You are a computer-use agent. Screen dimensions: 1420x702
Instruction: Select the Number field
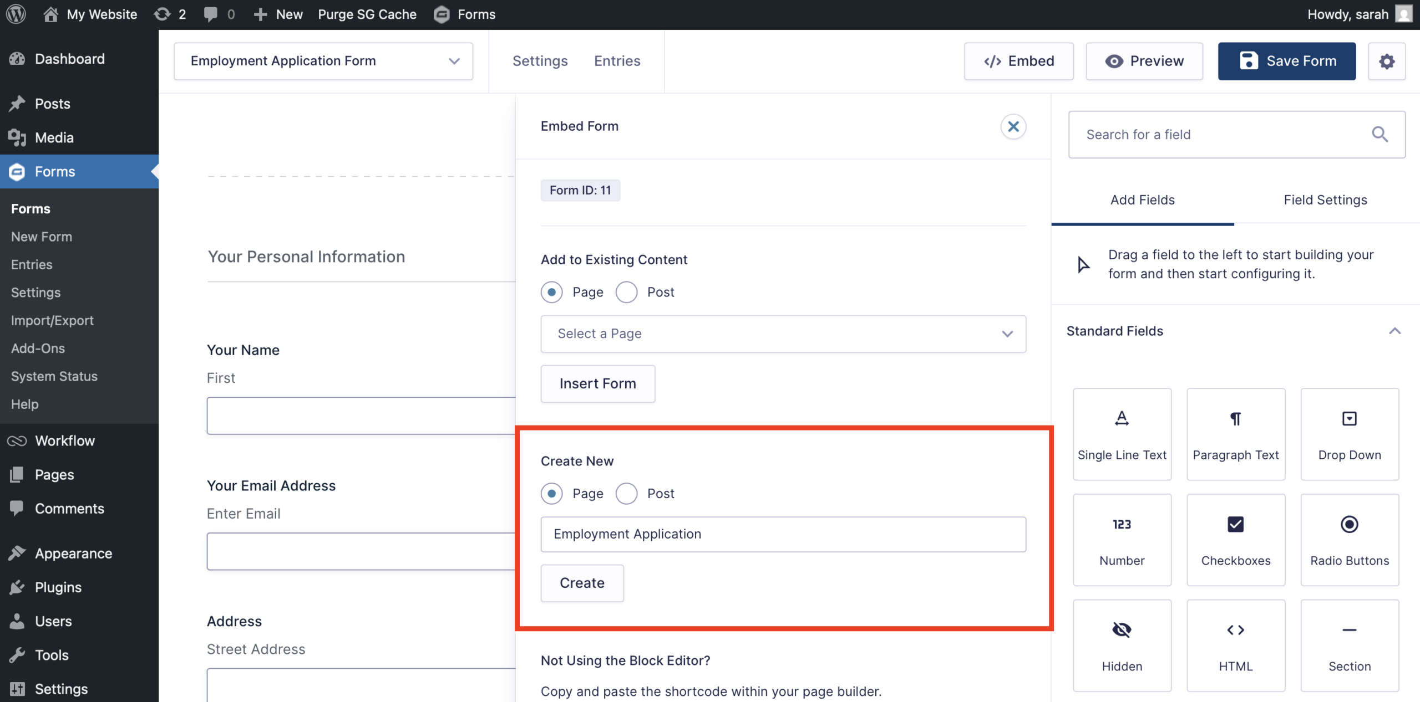(x=1122, y=539)
